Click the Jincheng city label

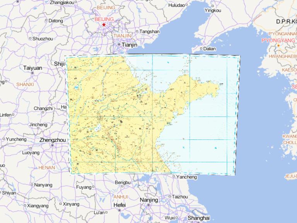point(38,124)
